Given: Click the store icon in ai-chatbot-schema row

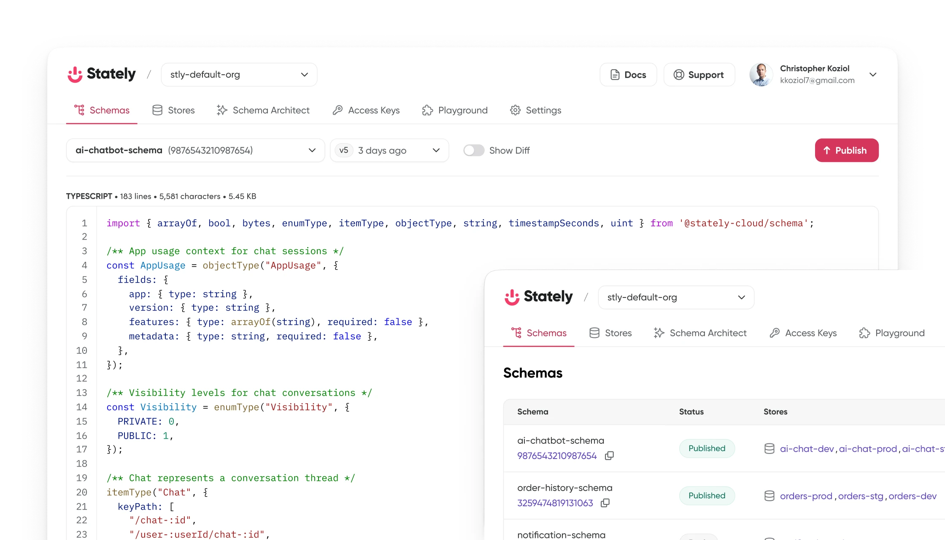Looking at the screenshot, I should pyautogui.click(x=769, y=449).
